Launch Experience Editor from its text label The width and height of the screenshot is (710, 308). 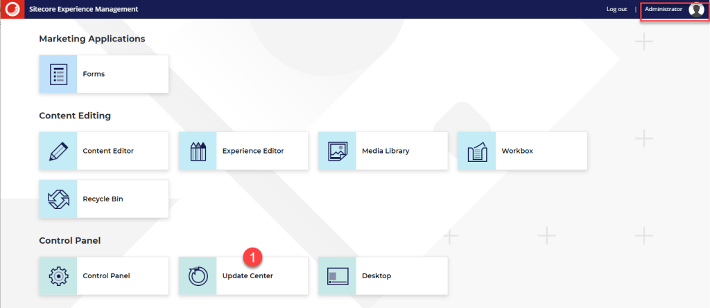(x=253, y=151)
